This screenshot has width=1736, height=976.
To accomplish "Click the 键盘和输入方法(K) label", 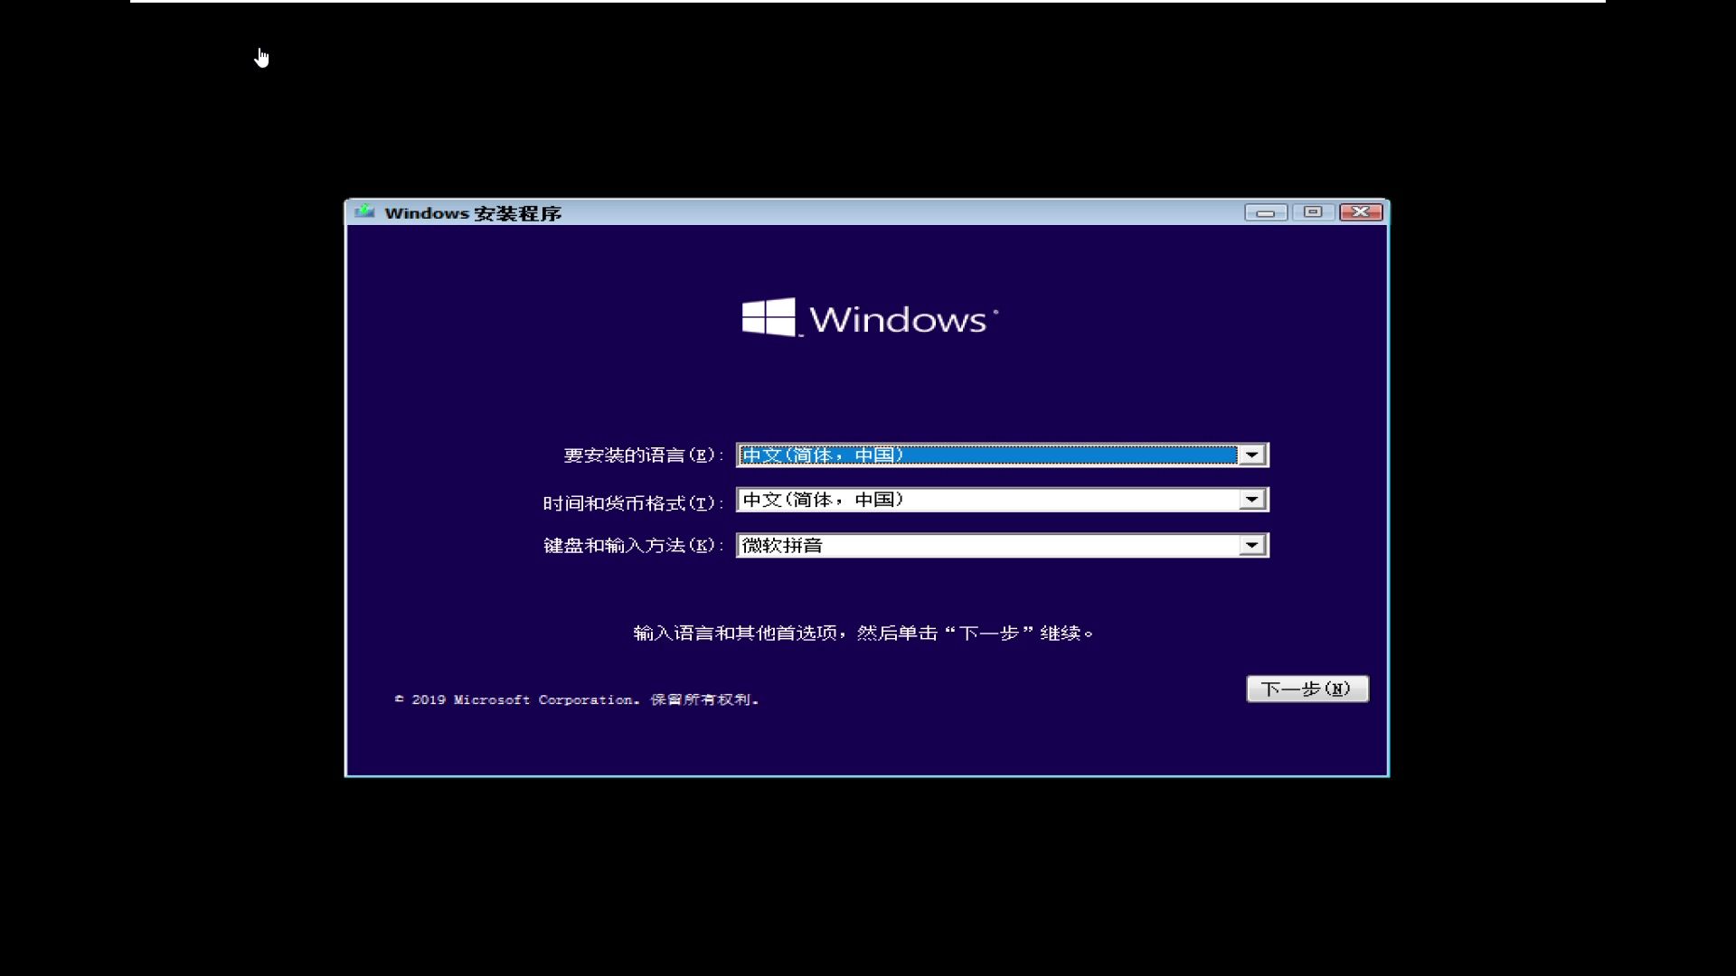I will click(x=633, y=546).
